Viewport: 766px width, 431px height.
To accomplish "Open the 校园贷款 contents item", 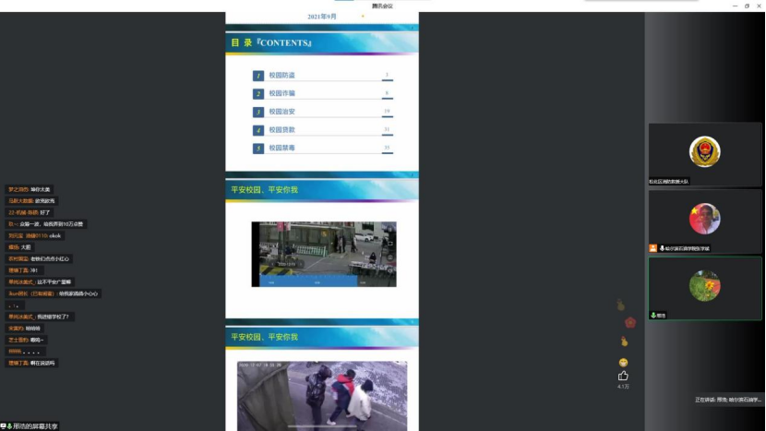I will point(282,130).
